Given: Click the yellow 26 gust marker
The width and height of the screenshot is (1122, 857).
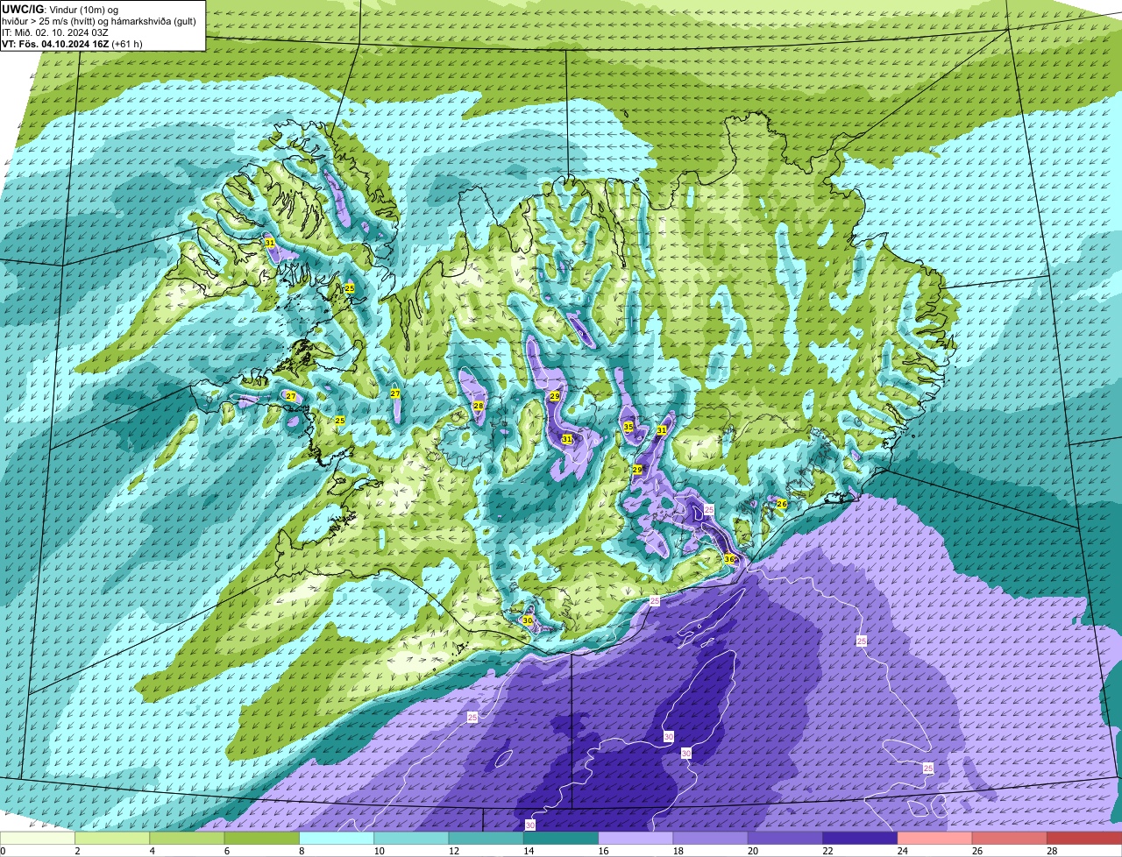Looking at the screenshot, I should pyautogui.click(x=782, y=504).
